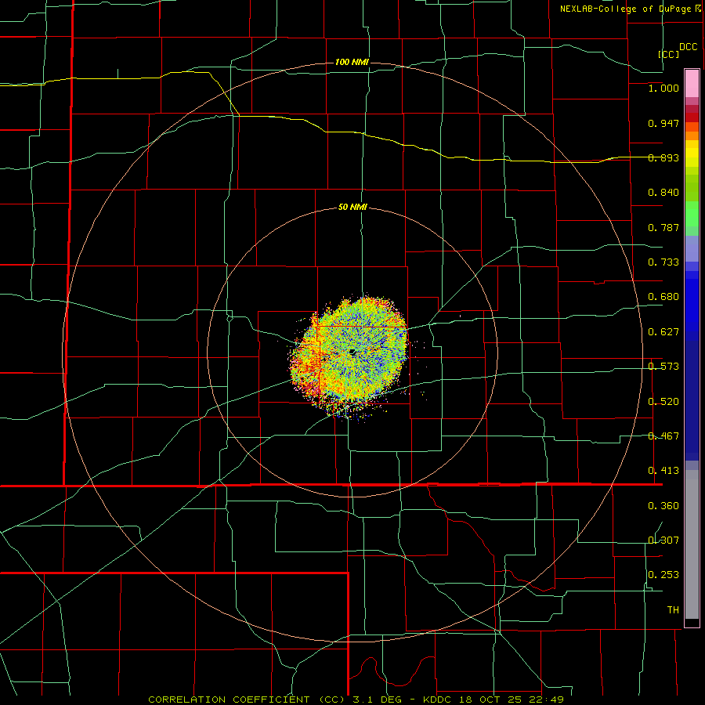Pick the gray segment of the color bar

click(692, 544)
